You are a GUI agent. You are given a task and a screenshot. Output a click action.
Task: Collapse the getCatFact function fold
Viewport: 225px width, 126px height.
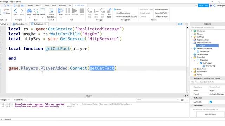[x=6, y=49]
